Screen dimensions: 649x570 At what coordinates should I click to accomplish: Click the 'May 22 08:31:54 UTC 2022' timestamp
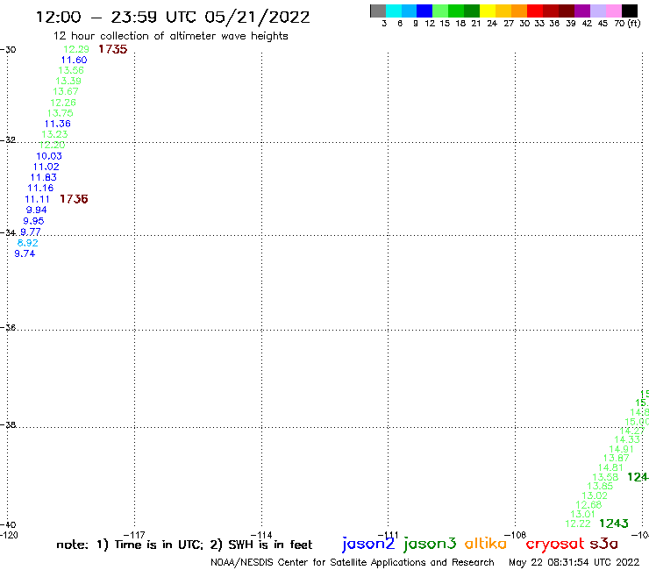click(x=574, y=563)
